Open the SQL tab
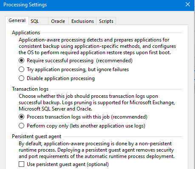Viewport: 195px width, 169px height. 38,21
